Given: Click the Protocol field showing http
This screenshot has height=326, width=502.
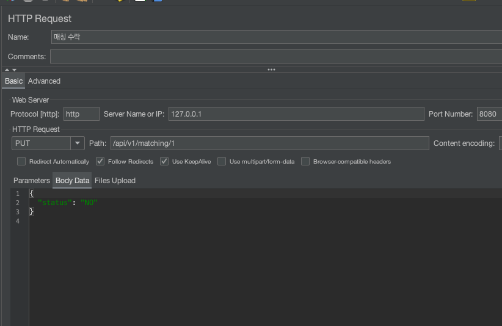Looking at the screenshot, I should point(81,114).
